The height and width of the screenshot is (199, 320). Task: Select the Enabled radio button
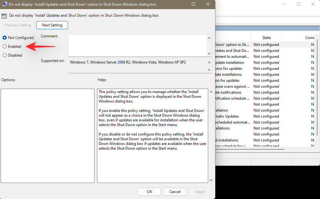coord(5,47)
